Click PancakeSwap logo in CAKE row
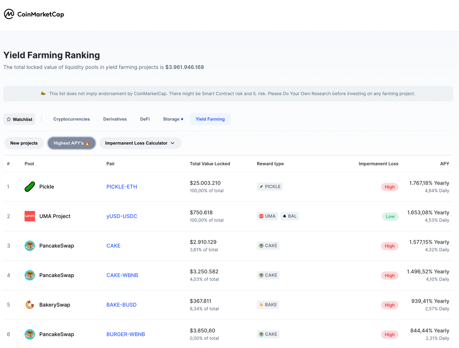Screen dimensions: 459x348 tap(30, 246)
